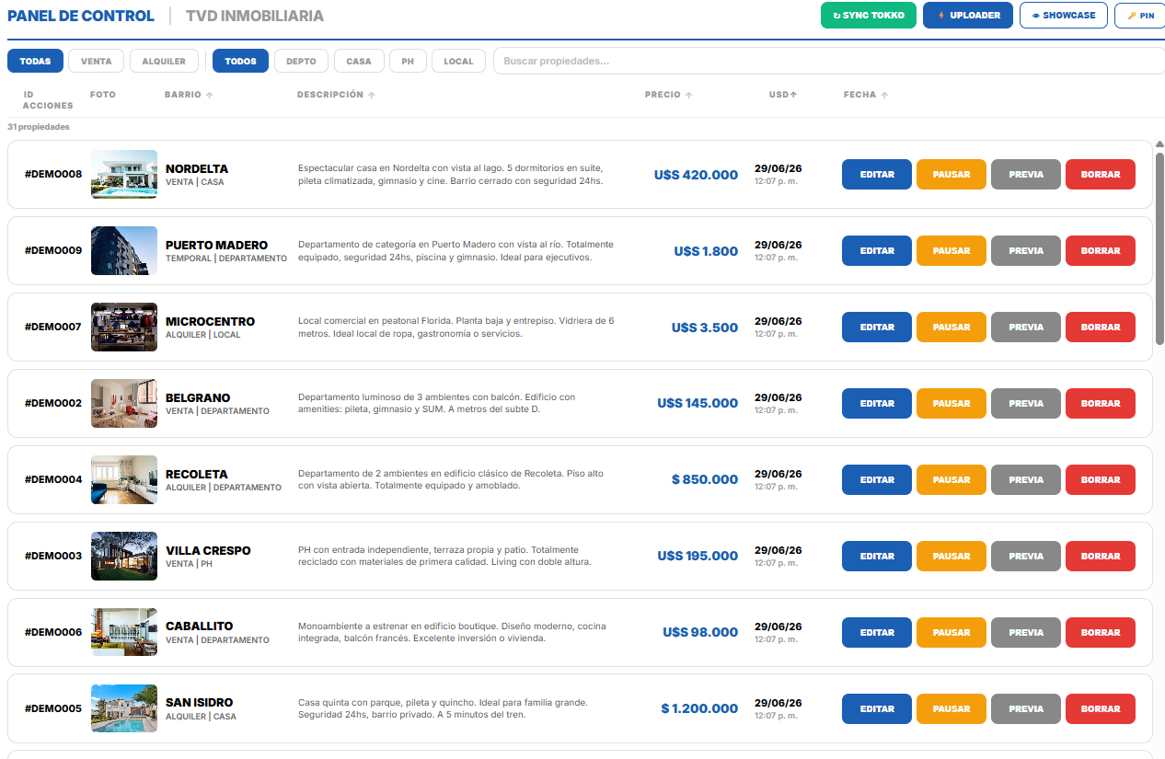Open the Puerto Madero property photo thumbnail
Screen dimensions: 1165x759
coord(124,250)
